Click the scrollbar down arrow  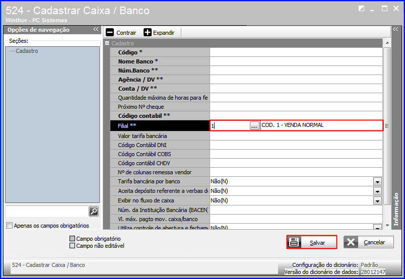coord(387,226)
